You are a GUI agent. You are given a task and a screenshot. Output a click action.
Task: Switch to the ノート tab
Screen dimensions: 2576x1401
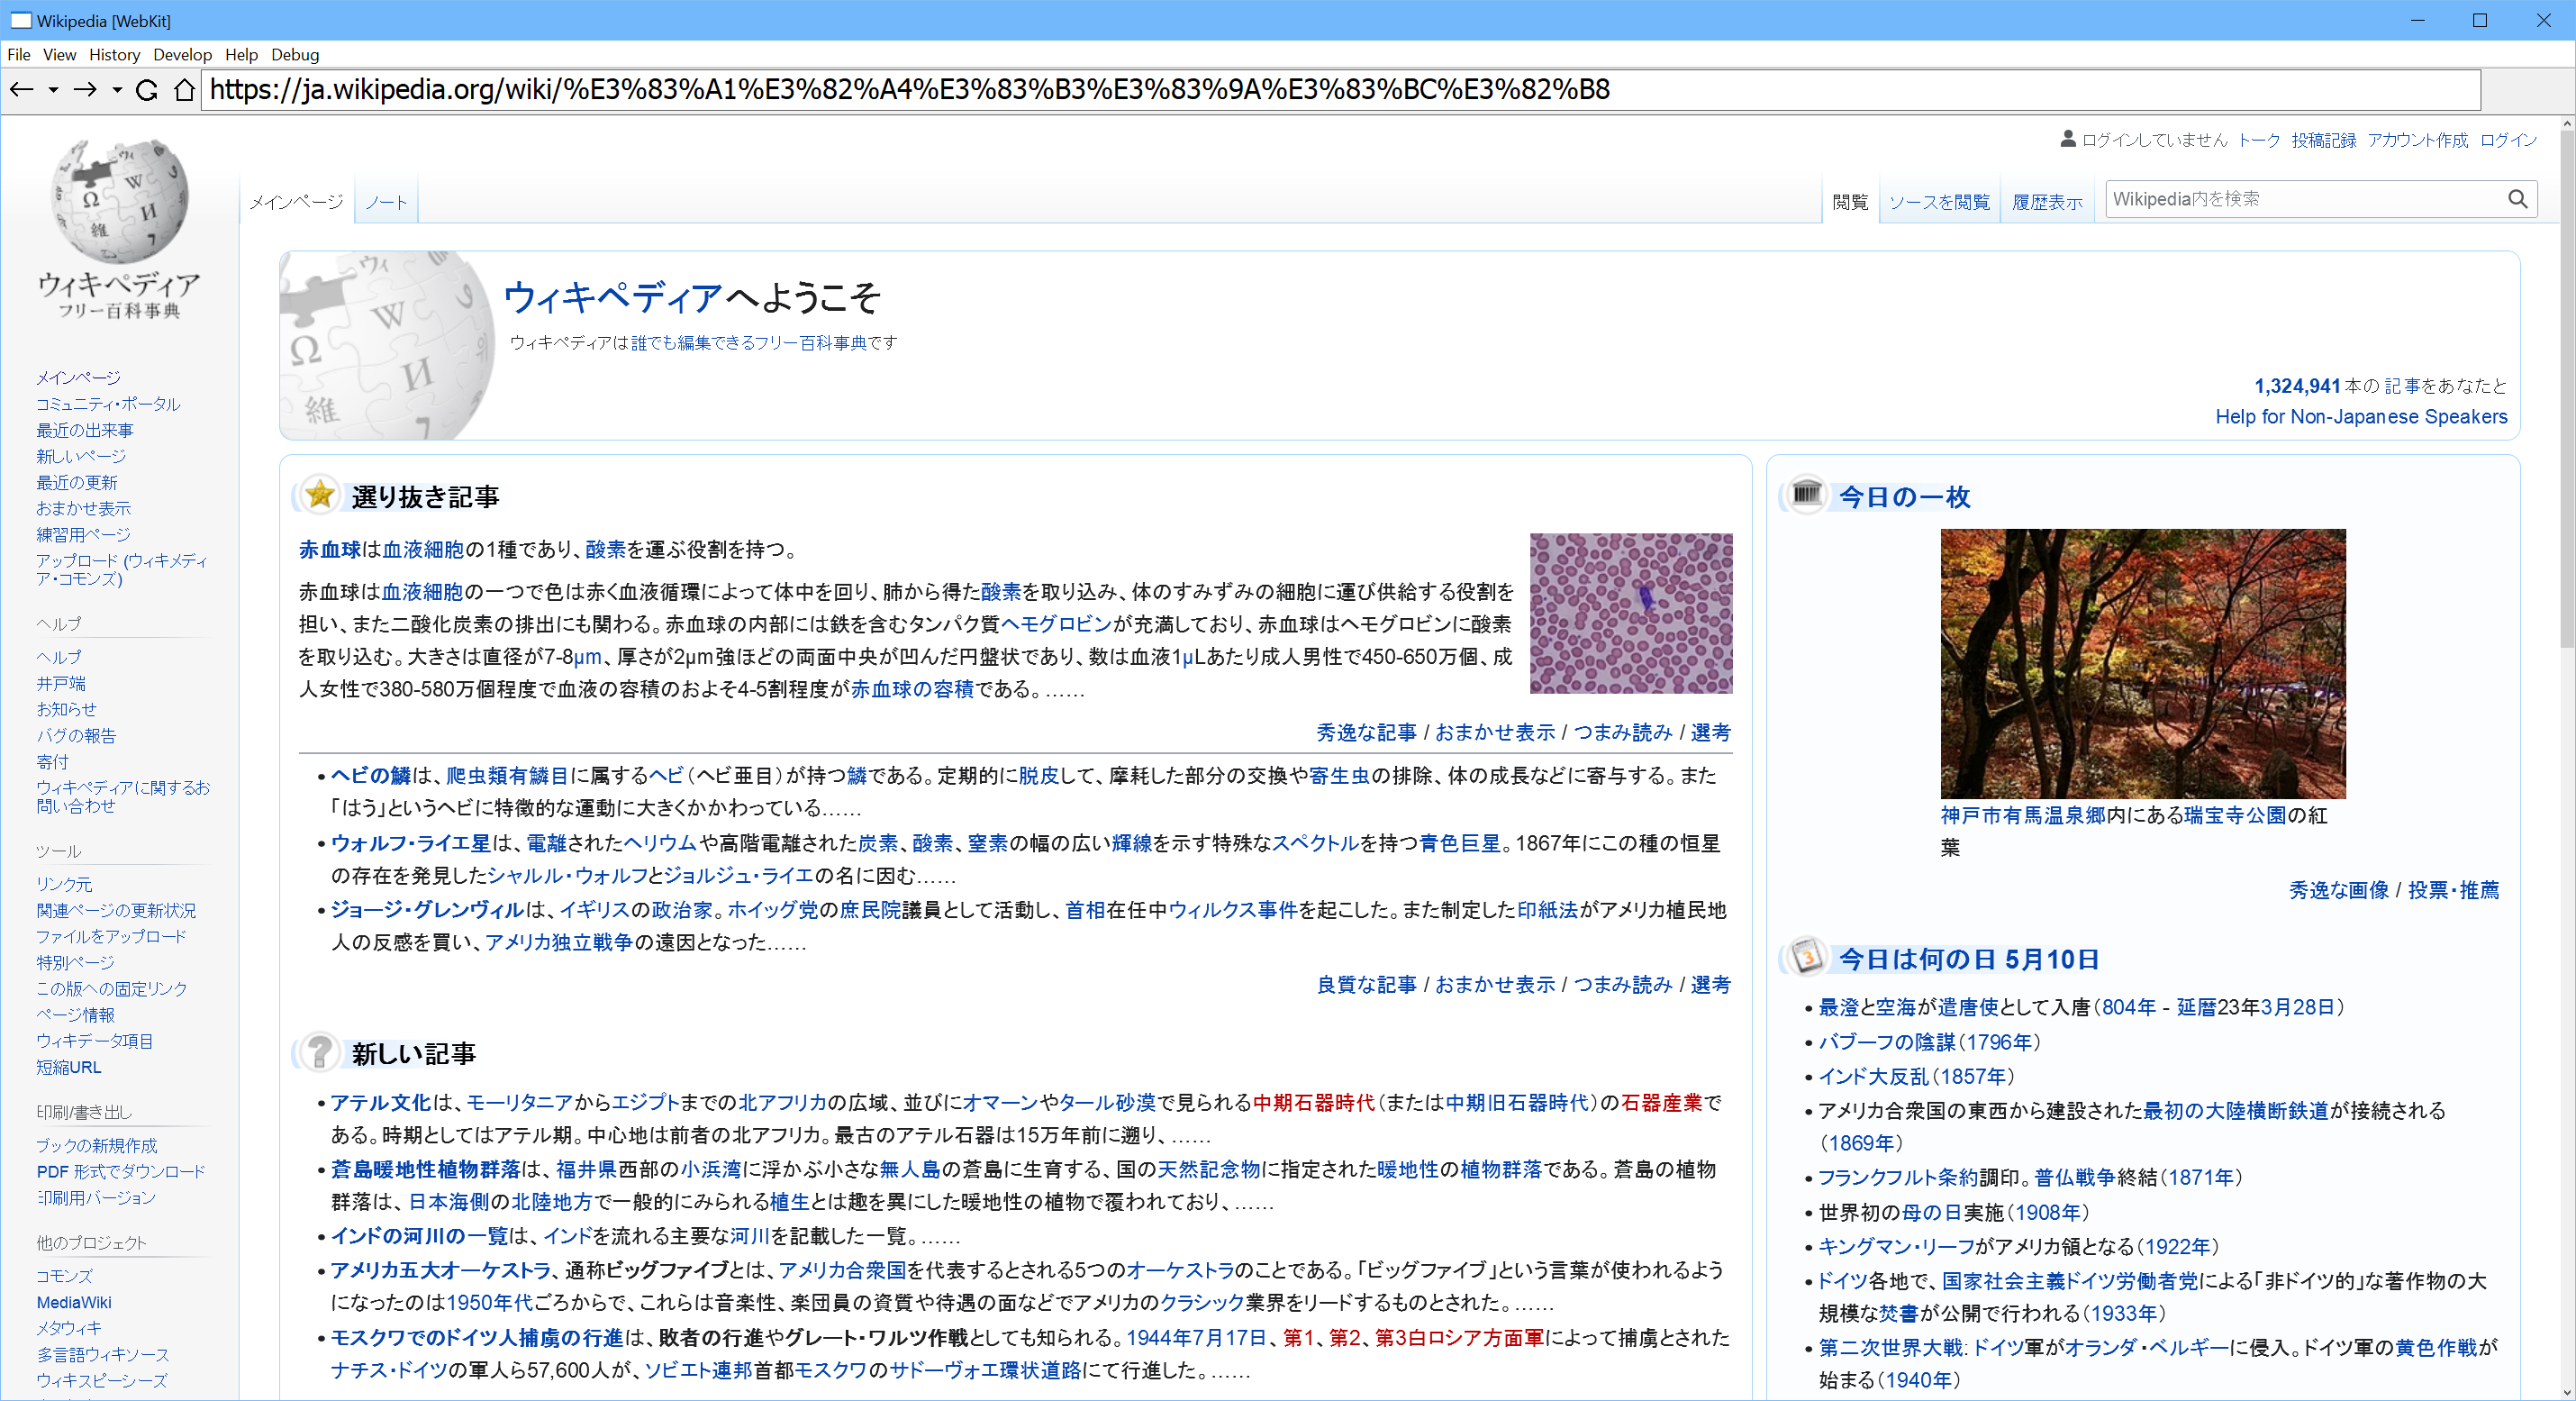coord(386,202)
